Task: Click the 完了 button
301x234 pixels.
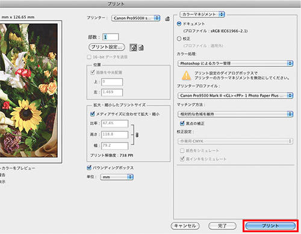Action: [222, 226]
